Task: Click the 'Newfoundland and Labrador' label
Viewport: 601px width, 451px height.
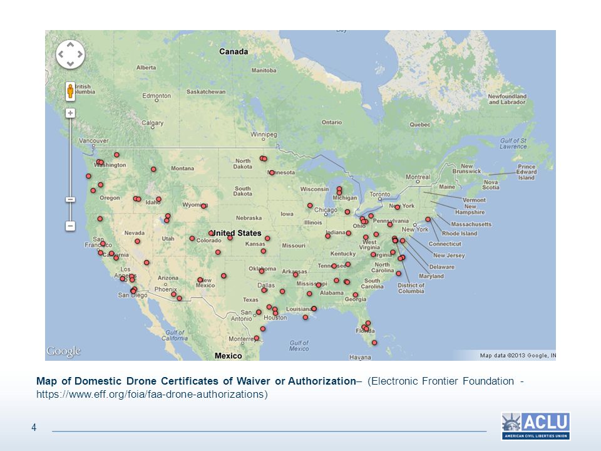Action: tap(507, 100)
